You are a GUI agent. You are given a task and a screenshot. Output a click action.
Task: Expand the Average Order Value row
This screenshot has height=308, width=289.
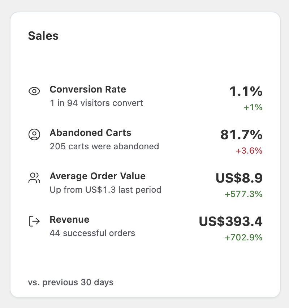(98, 176)
